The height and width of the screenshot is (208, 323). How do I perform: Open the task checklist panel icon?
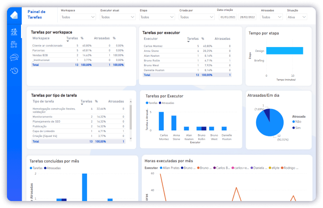point(14,31)
